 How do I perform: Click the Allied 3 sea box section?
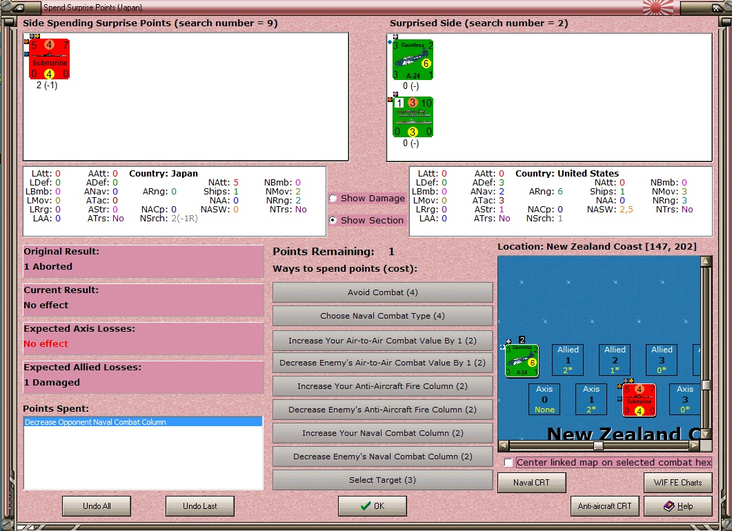pos(662,359)
